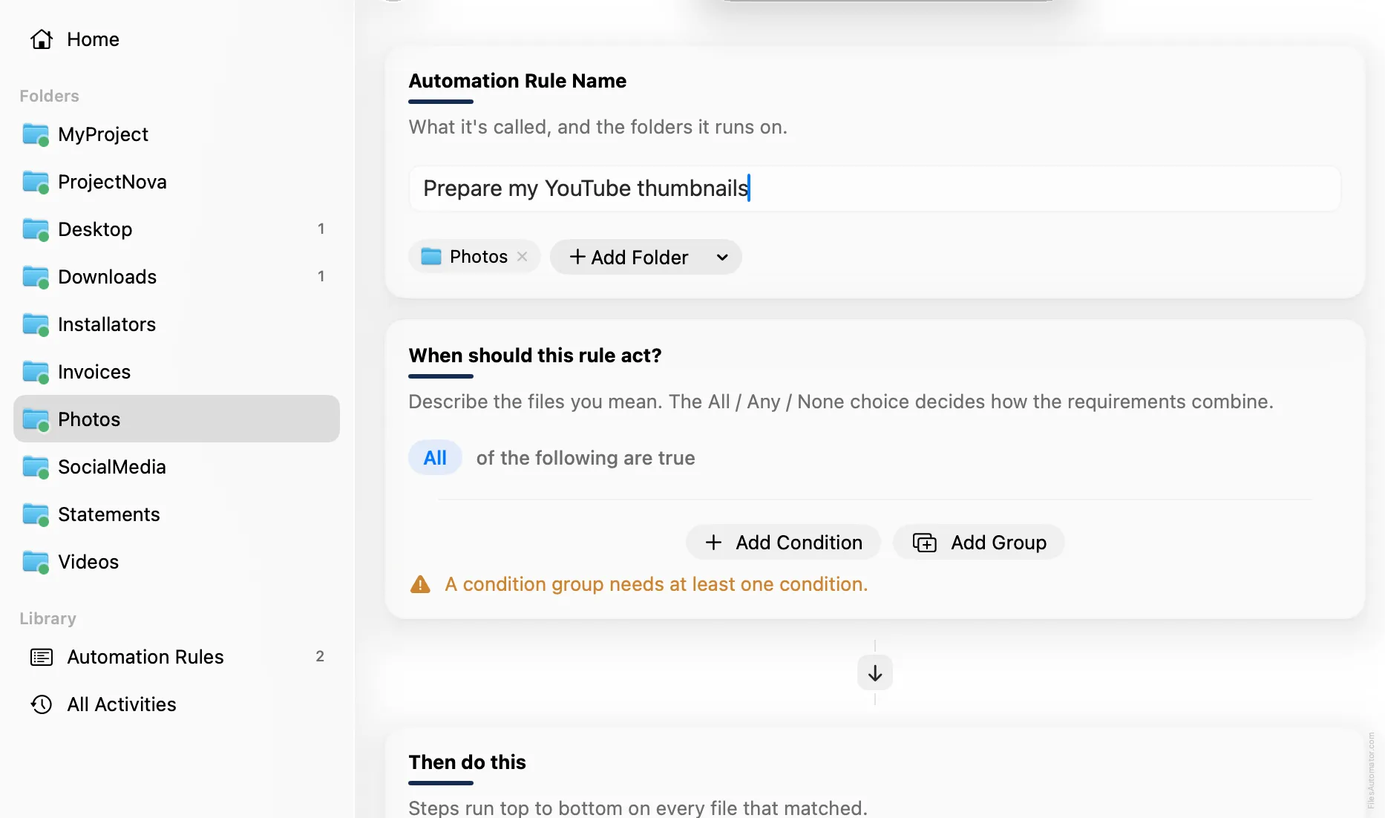This screenshot has width=1385, height=818.
Task: Open Automation Rules in Library
Action: (177, 657)
